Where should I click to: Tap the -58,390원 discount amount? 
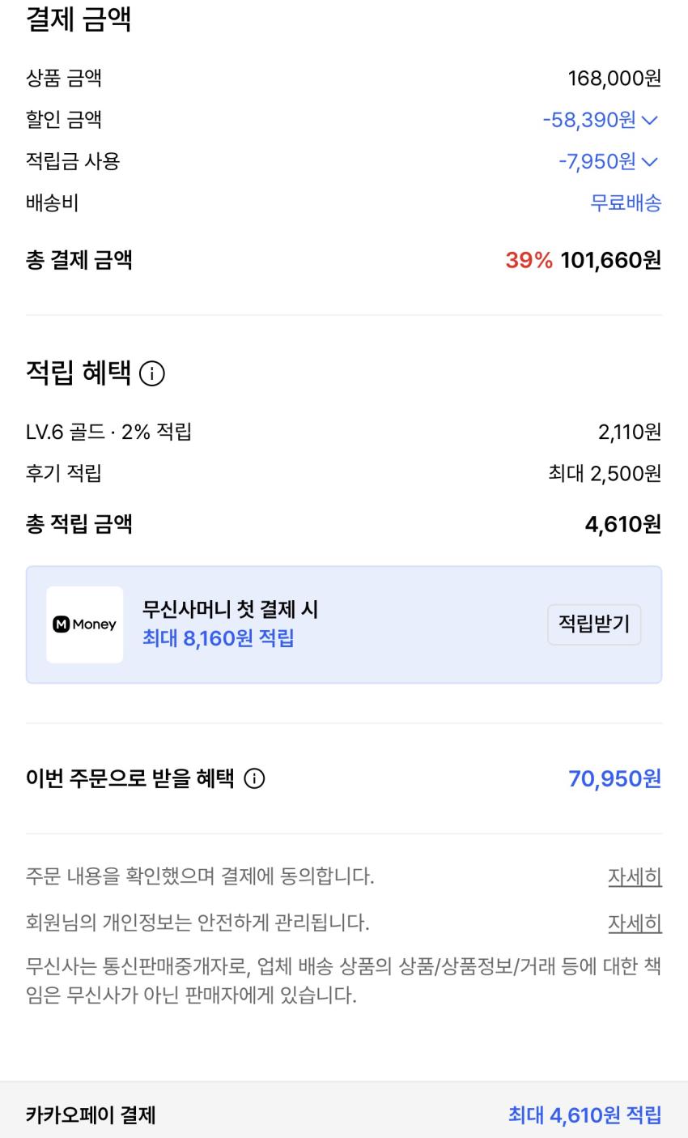[x=589, y=121]
